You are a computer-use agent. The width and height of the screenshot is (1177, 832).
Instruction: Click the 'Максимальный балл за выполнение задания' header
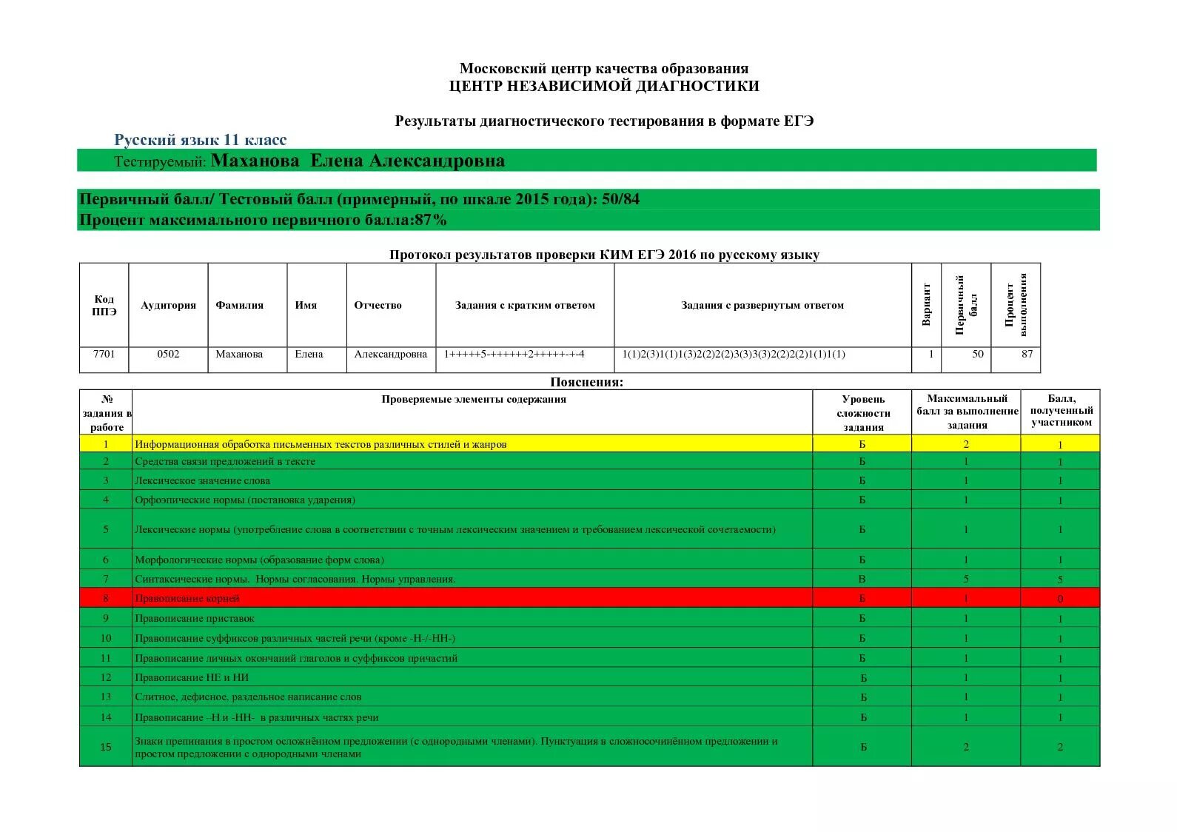(967, 412)
